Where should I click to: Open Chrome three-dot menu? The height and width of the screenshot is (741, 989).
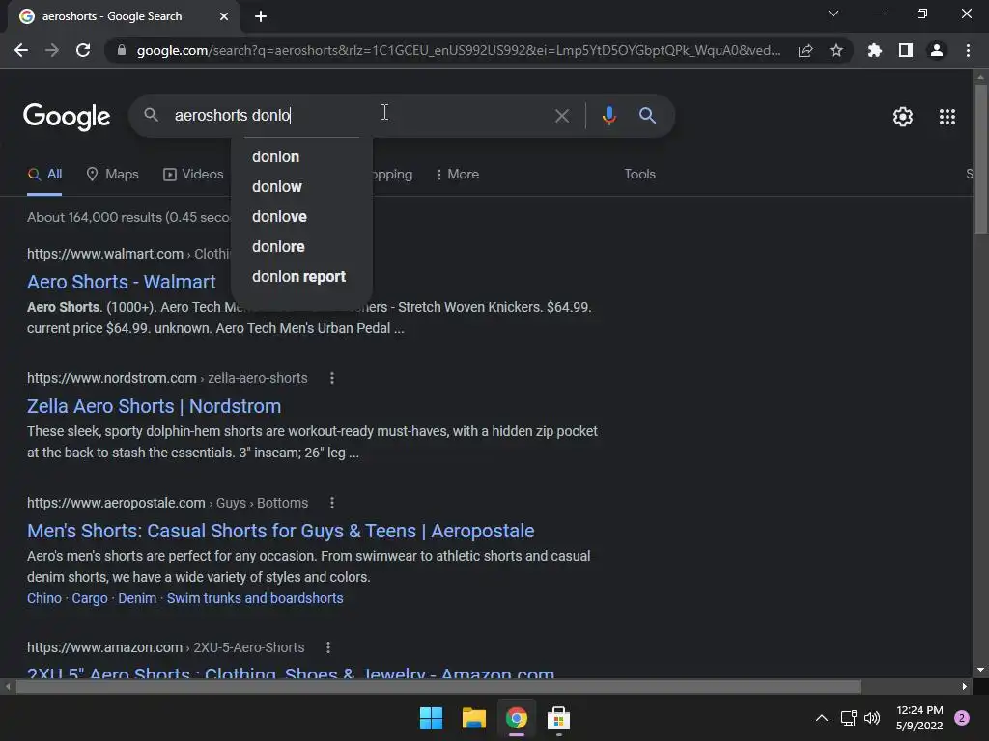coord(968,50)
